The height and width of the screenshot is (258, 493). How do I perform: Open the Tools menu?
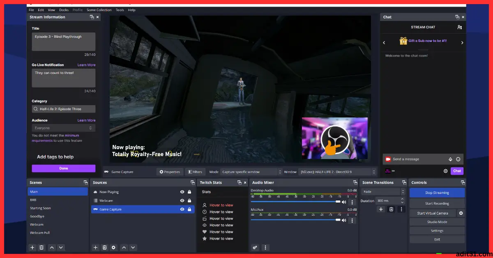(x=120, y=10)
